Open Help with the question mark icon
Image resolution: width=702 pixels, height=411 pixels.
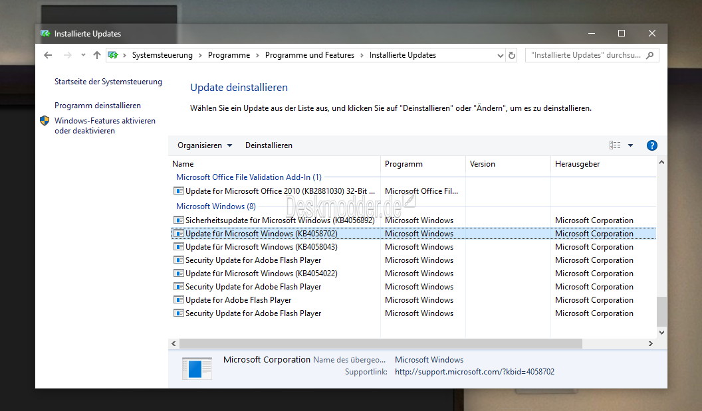pyautogui.click(x=652, y=145)
